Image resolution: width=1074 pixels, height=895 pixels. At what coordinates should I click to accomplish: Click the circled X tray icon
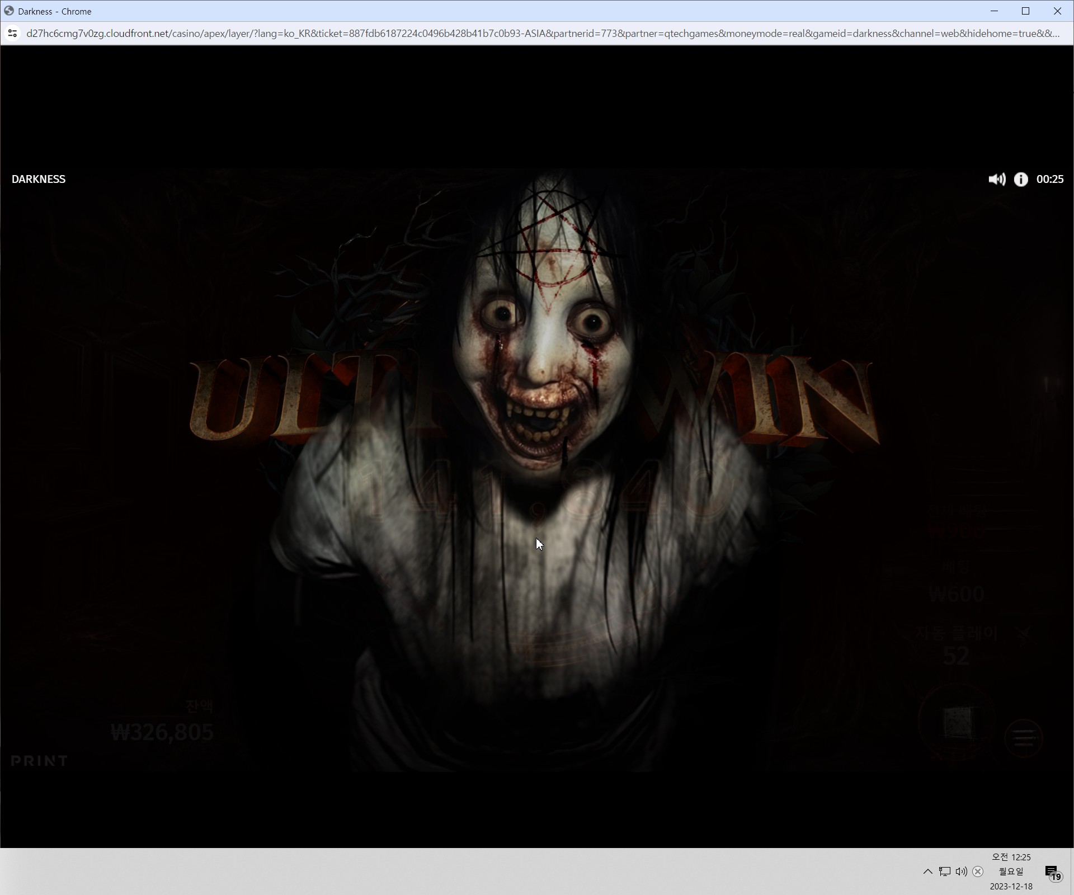pyautogui.click(x=978, y=872)
